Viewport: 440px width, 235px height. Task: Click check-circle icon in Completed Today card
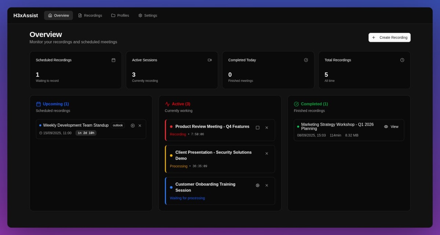pyautogui.click(x=306, y=60)
